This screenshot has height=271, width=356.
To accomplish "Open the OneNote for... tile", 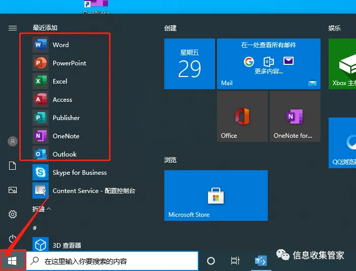I will click(295, 117).
